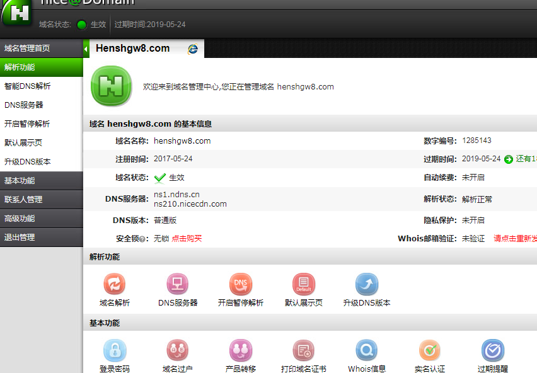Click the Henshgw8.com tab title
This screenshot has width=537, height=373.
tap(133, 49)
